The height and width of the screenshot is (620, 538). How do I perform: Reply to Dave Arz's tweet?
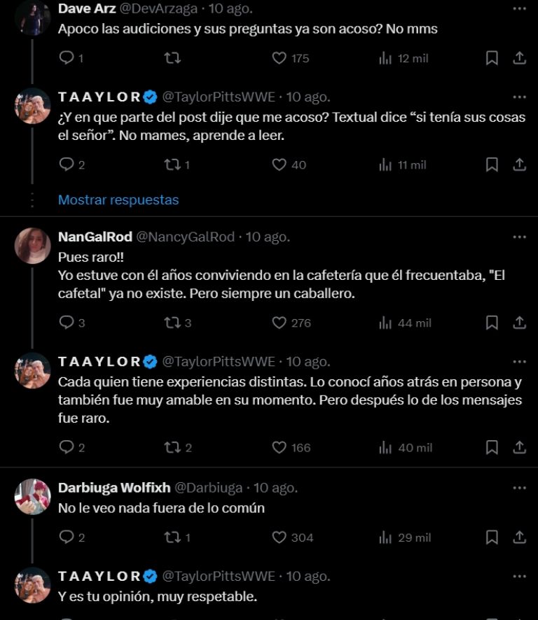coord(67,59)
